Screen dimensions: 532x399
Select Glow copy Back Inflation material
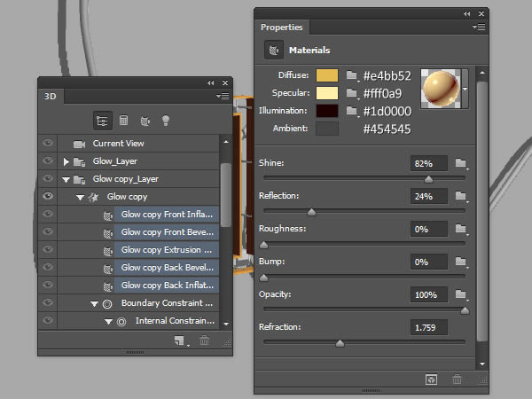pos(167,286)
